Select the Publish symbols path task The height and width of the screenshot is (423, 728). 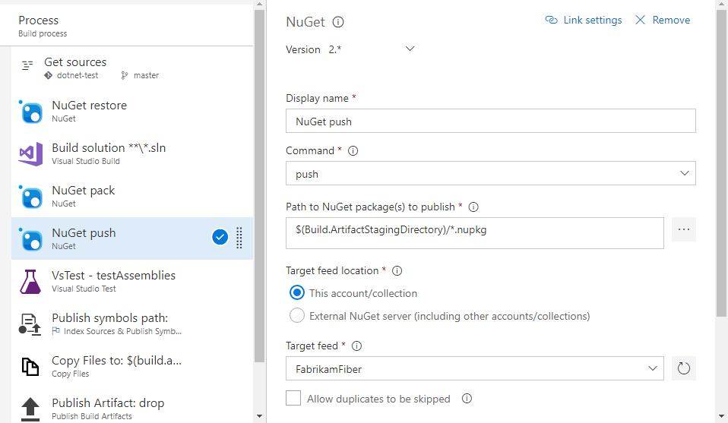tap(132, 324)
